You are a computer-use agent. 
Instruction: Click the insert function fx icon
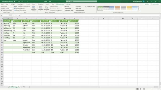[x=19, y=15]
